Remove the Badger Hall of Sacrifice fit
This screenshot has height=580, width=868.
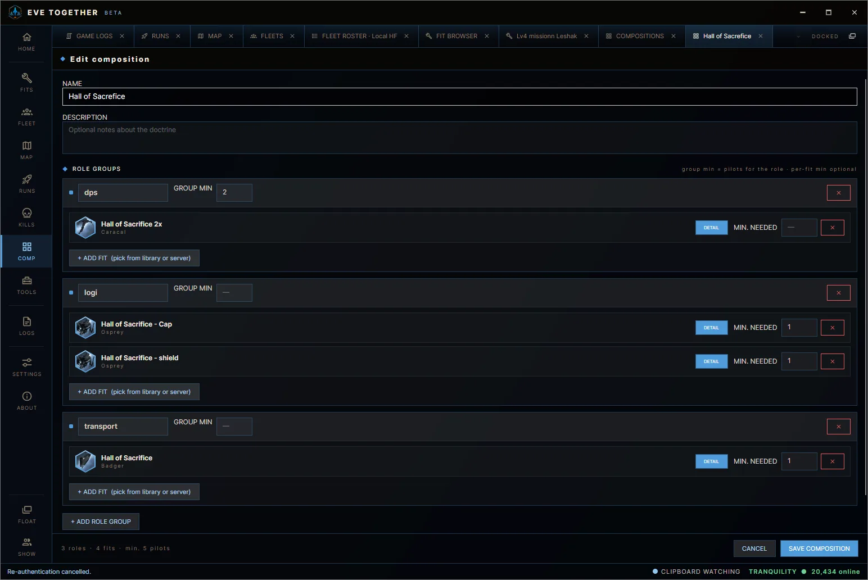(x=833, y=461)
